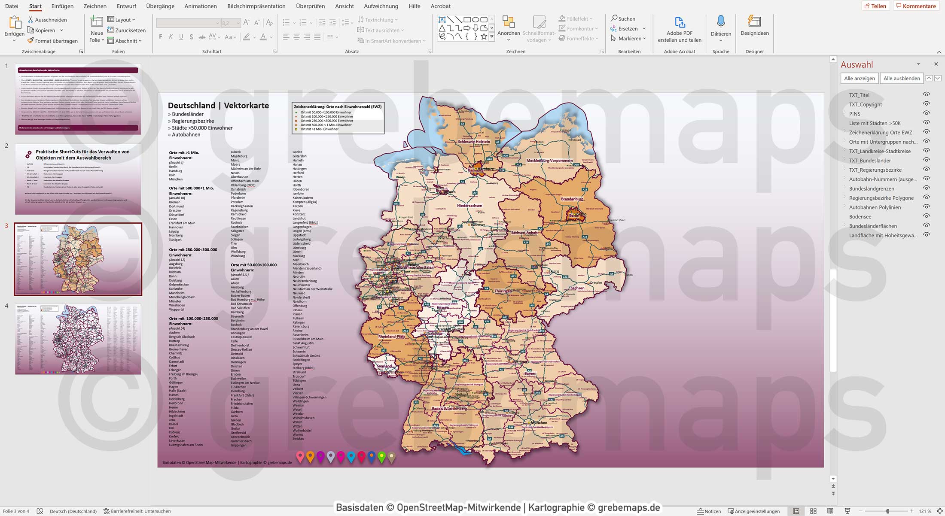Select the Textmarker highlight color tool
This screenshot has width=945, height=516.
[x=247, y=37]
